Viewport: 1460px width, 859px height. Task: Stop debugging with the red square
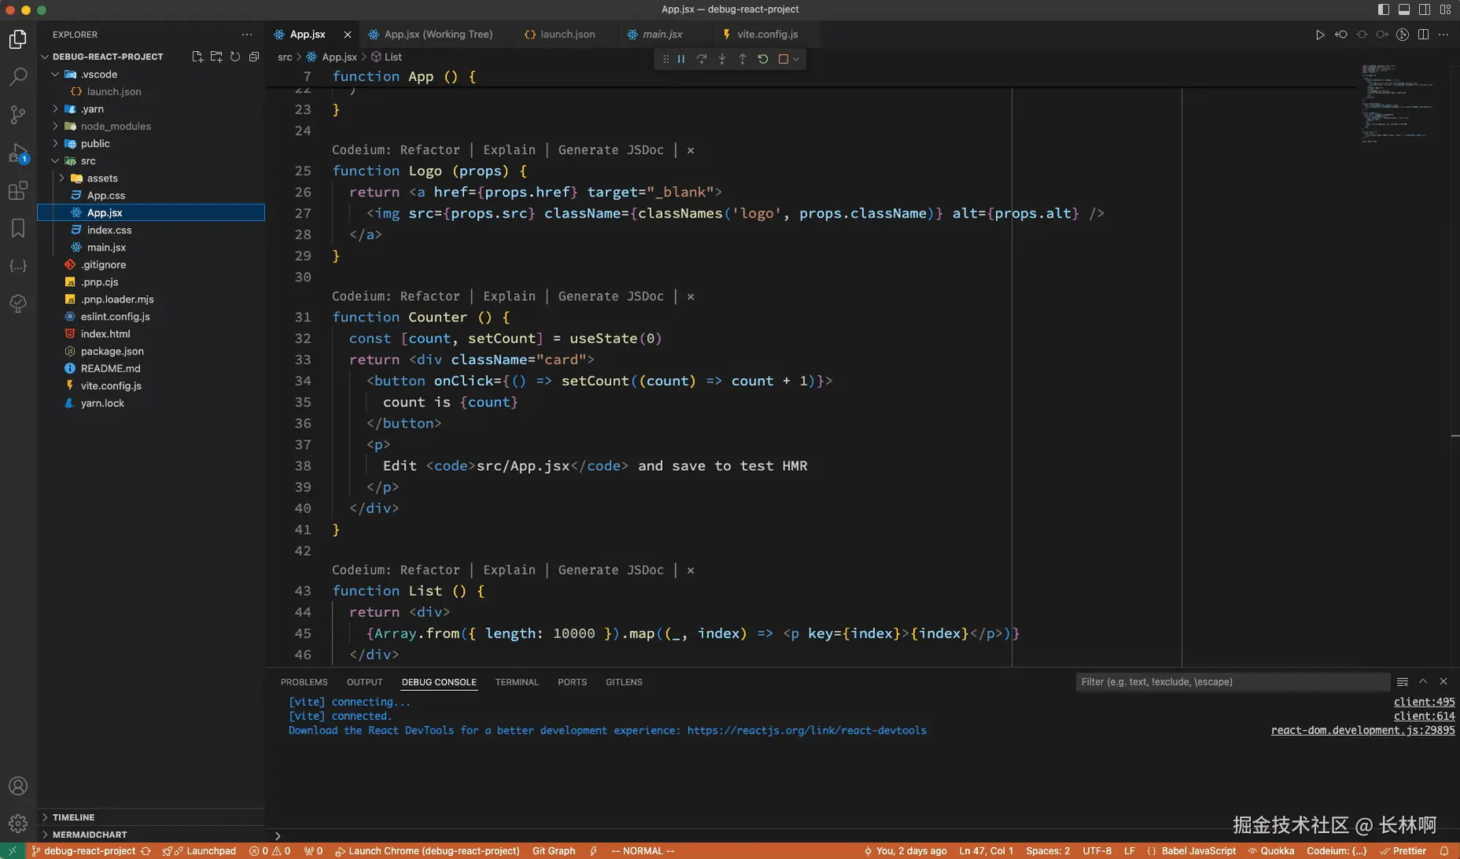click(x=783, y=59)
